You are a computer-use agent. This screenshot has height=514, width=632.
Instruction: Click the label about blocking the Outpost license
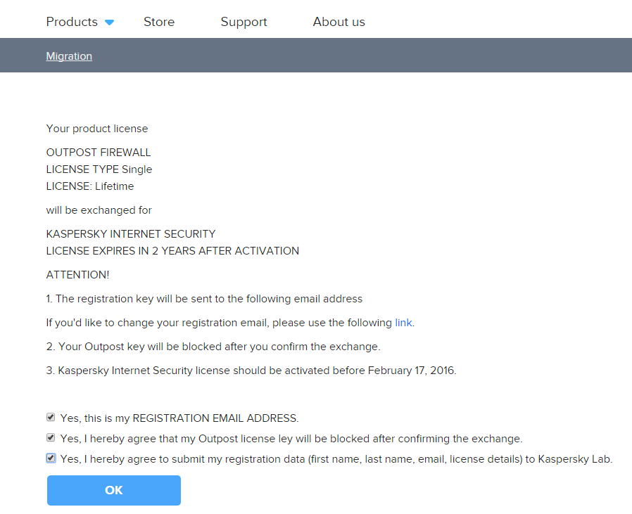(291, 439)
